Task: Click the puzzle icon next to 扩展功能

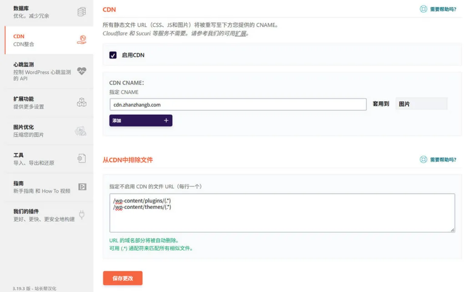Action: (x=81, y=101)
